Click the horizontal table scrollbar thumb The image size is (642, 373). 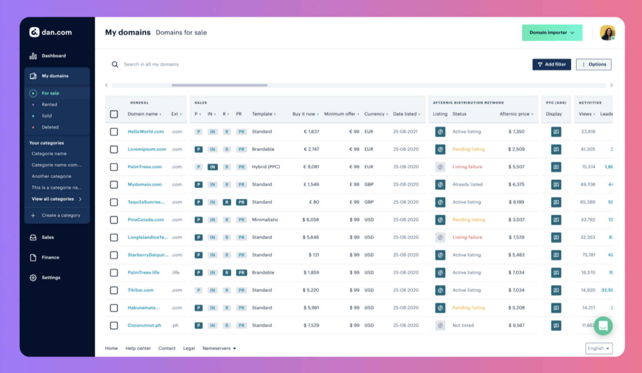219,85
